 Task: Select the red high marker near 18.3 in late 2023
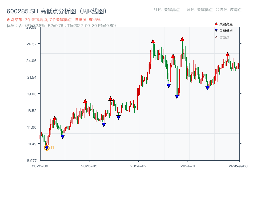[x=110, y=99]
